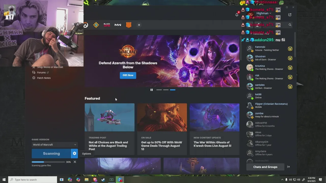Click the friends list search magnifier

click(x=290, y=25)
